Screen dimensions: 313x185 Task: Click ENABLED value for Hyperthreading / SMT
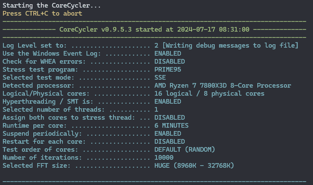(168, 102)
